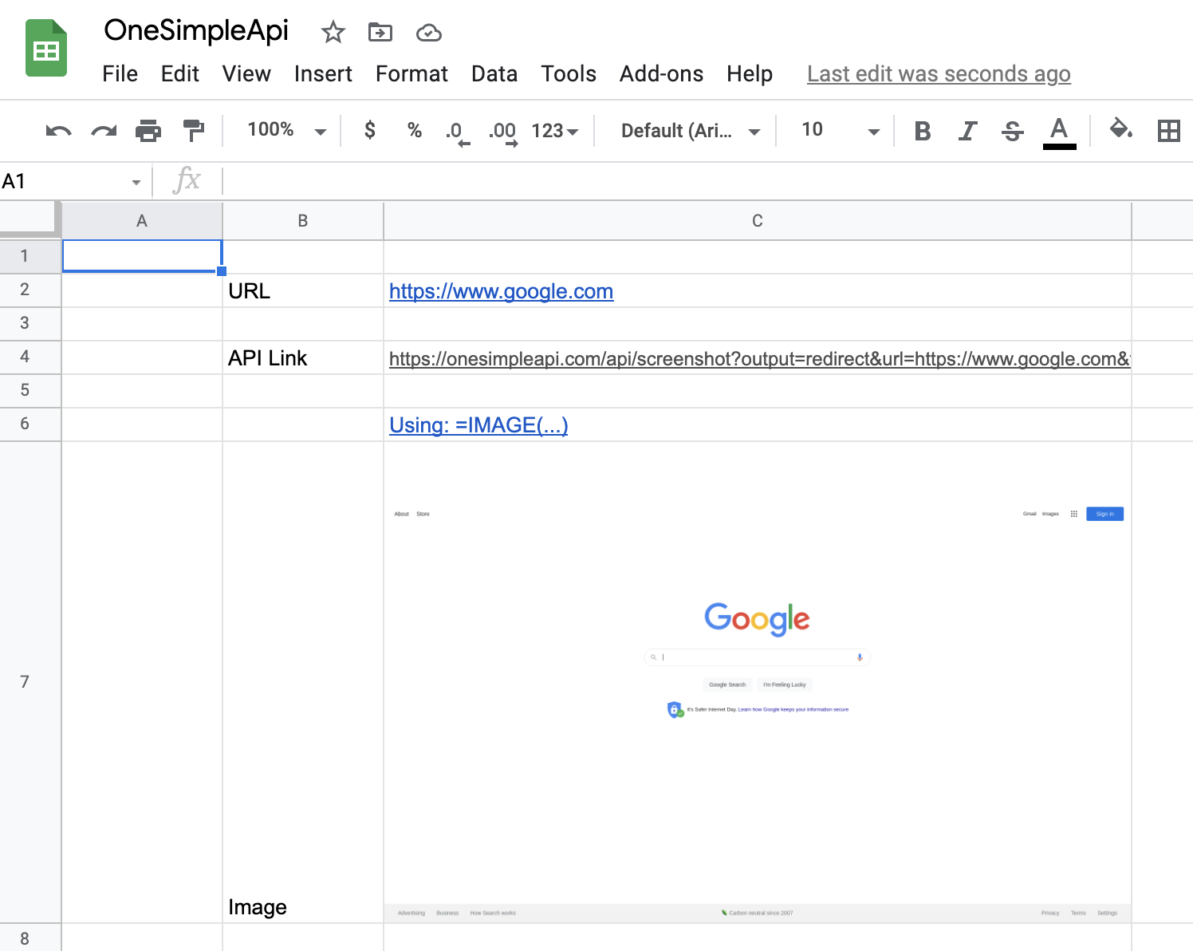The width and height of the screenshot is (1193, 951).
Task: Click the Paint format tool
Action: 194,130
